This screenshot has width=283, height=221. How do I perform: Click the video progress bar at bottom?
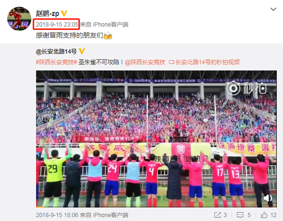[156, 207]
